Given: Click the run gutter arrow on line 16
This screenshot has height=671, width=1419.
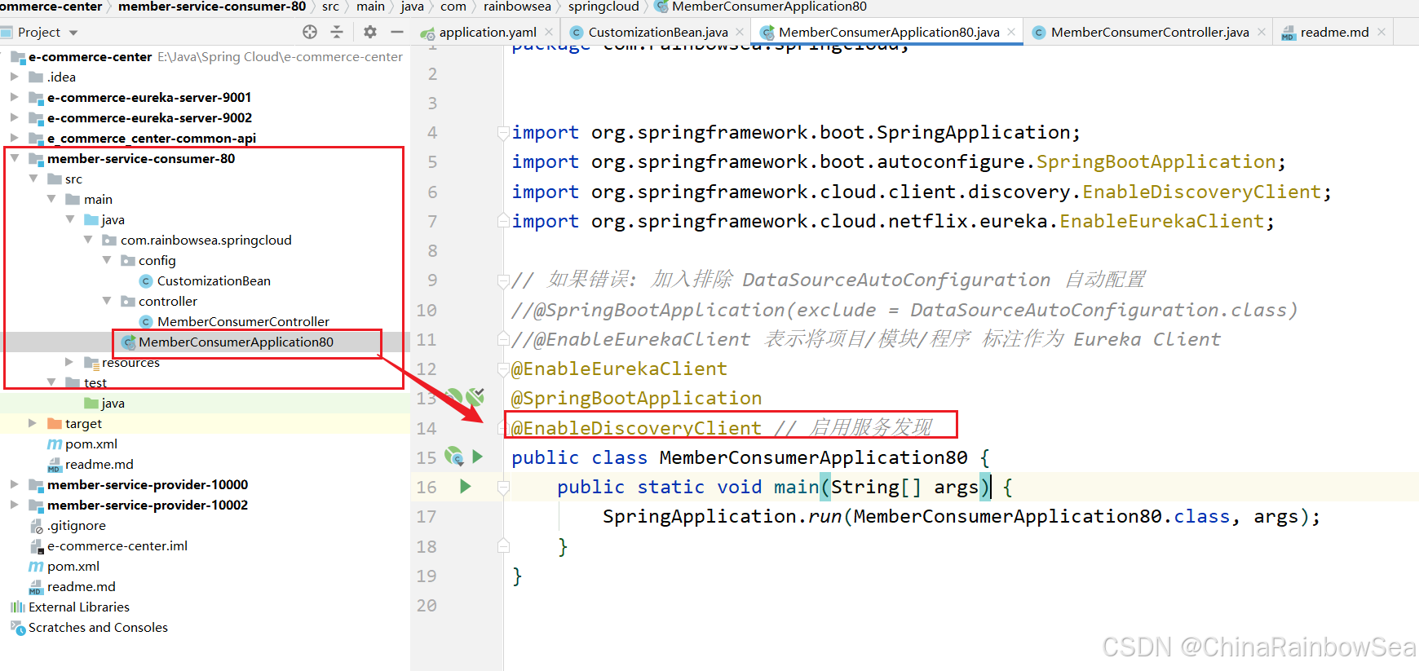Looking at the screenshot, I should click(x=465, y=487).
